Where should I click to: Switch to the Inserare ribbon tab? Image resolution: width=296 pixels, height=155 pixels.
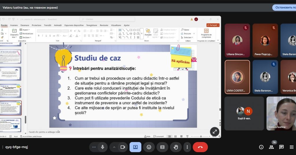[14, 25]
